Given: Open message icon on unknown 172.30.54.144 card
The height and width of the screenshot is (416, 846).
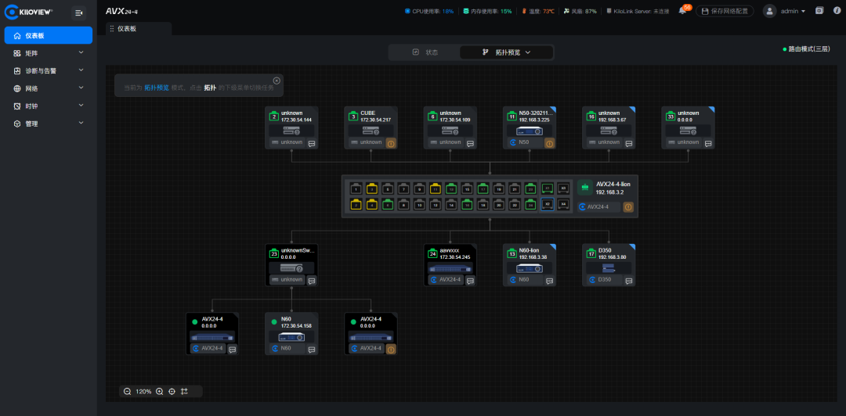Looking at the screenshot, I should pos(312,143).
